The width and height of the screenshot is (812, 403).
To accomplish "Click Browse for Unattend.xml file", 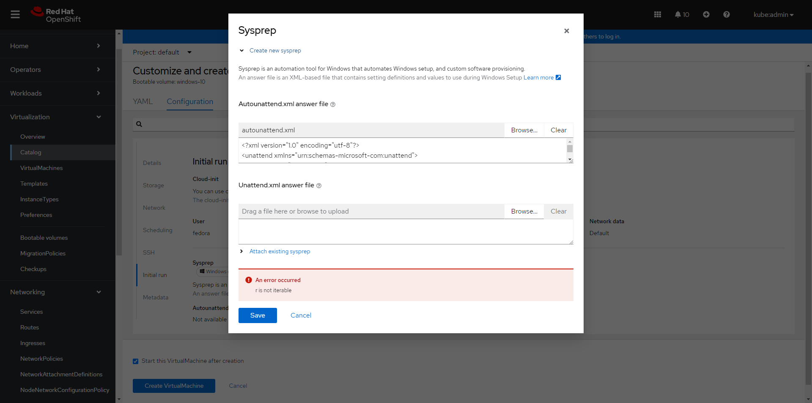I will point(524,211).
